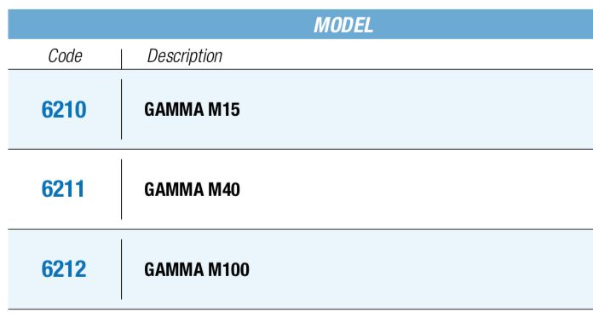
Task: Click the divider line beside code 6210
Action: coord(121,109)
